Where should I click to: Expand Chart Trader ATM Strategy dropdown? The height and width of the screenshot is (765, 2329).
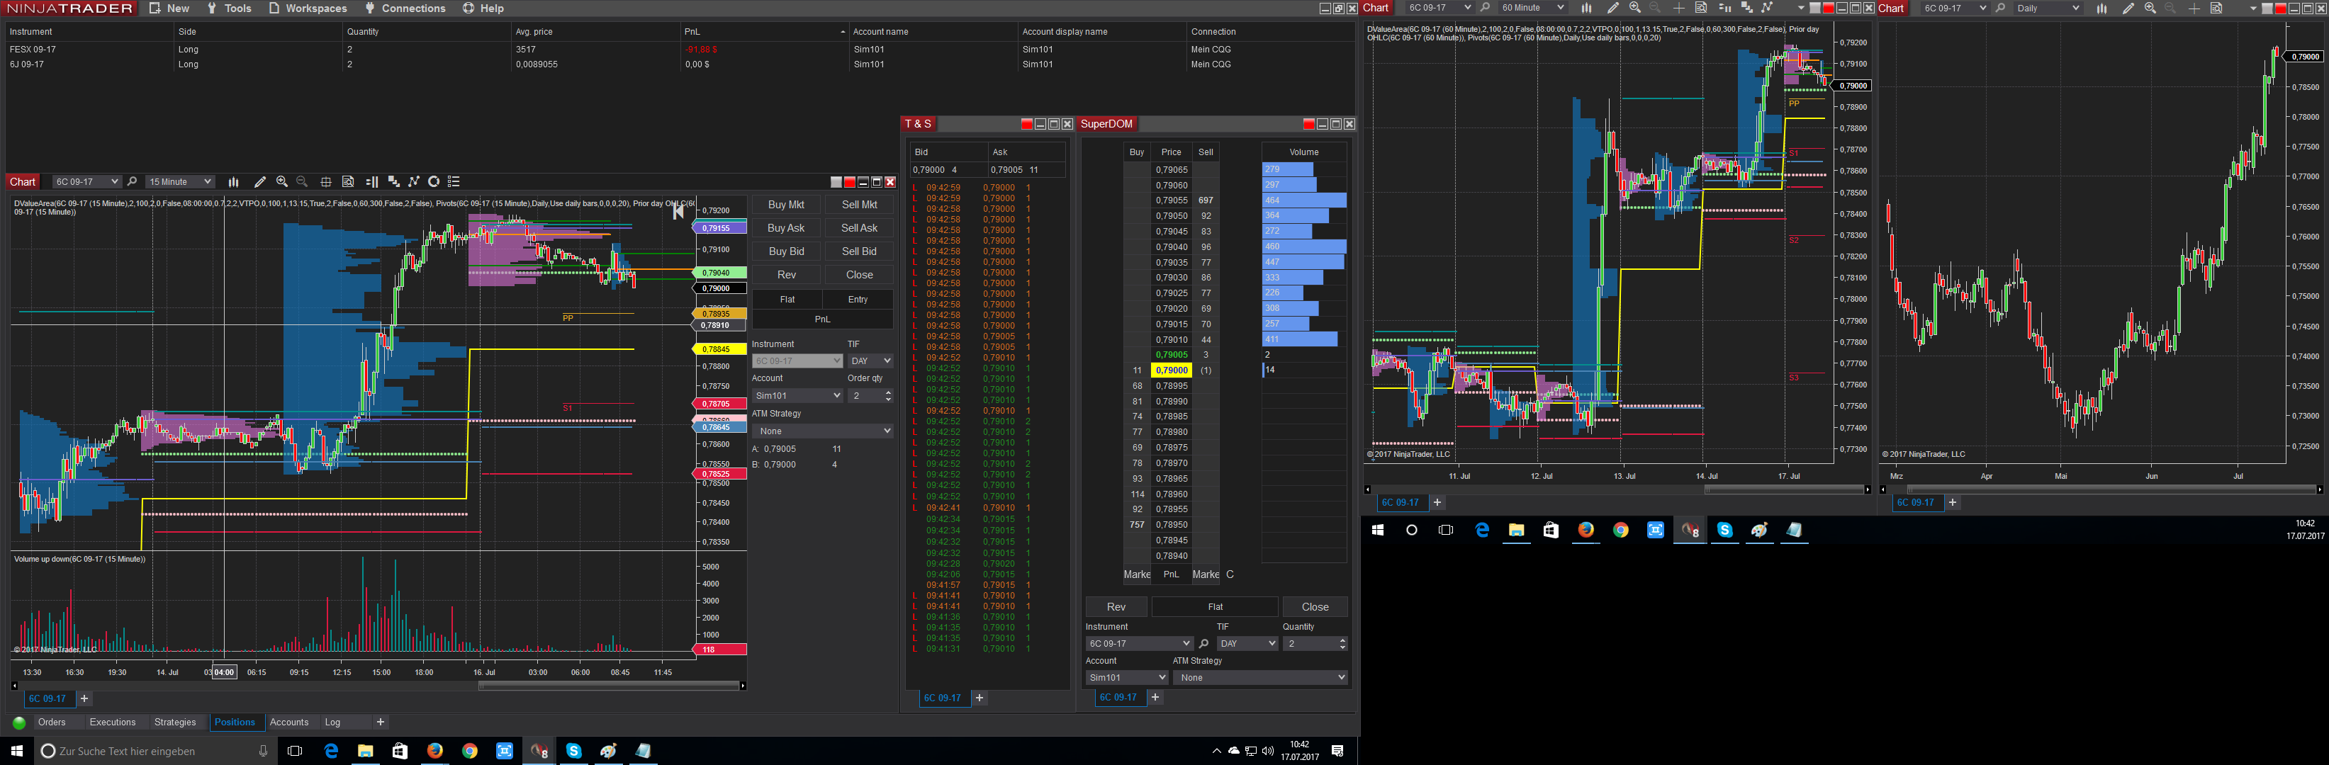823,431
